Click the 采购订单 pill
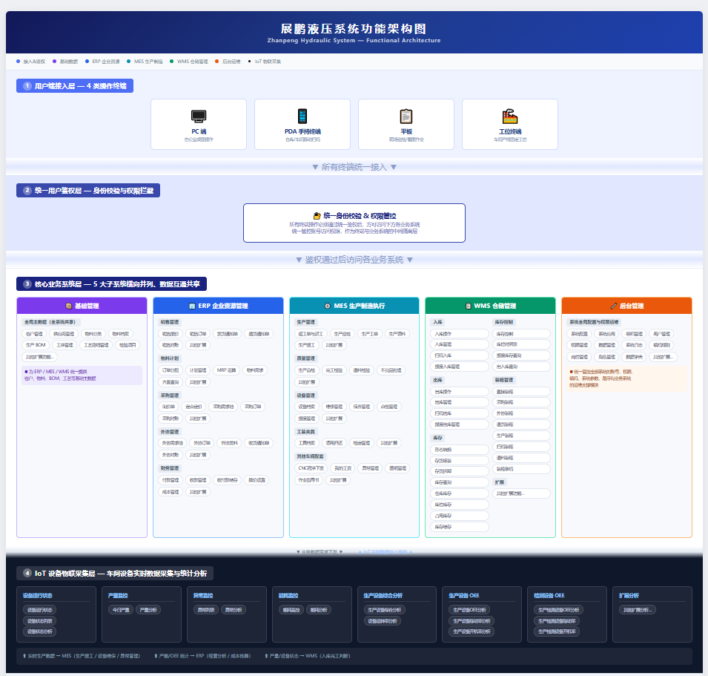The image size is (708, 676). tap(253, 407)
